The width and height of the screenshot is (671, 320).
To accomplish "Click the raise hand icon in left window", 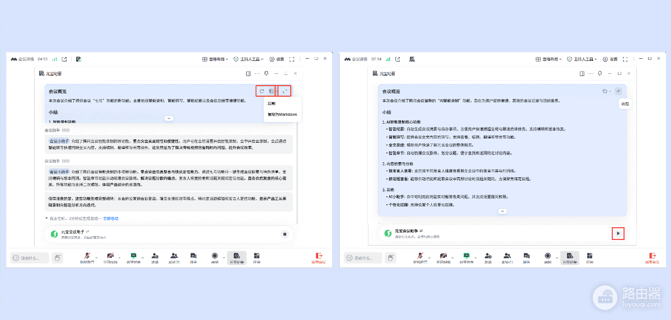I will [x=57, y=257].
